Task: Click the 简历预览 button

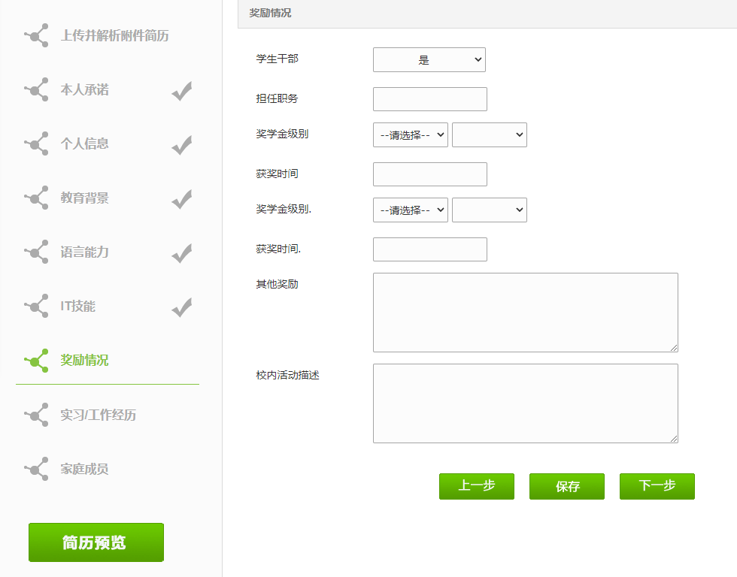Action: (x=96, y=542)
